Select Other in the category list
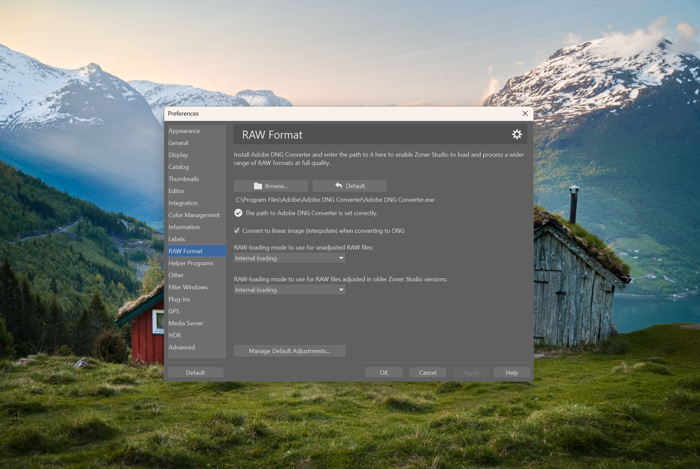Image resolution: width=700 pixels, height=469 pixels. tap(197, 275)
